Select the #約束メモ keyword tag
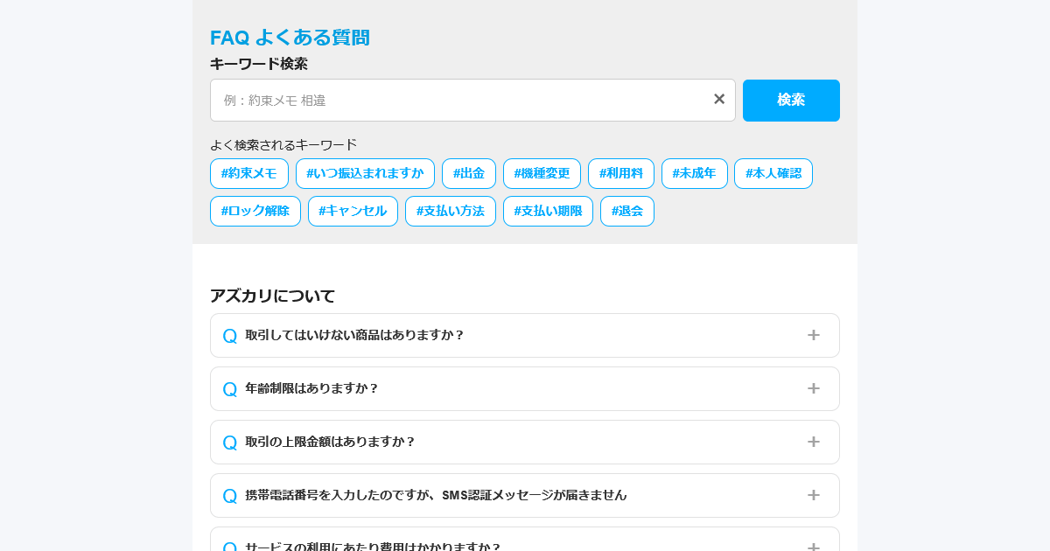This screenshot has width=1050, height=551. (x=249, y=173)
